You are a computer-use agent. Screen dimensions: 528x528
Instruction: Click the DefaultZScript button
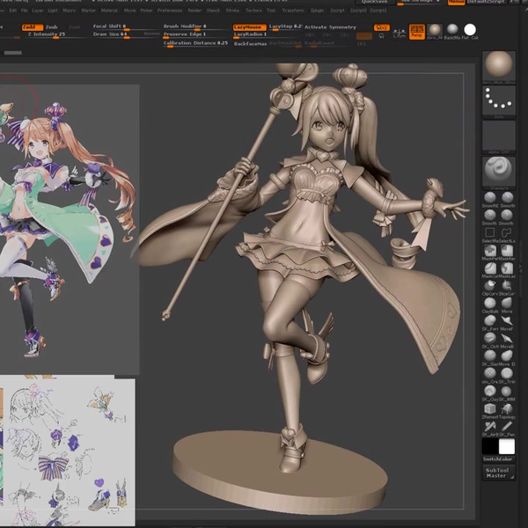click(x=485, y=2)
